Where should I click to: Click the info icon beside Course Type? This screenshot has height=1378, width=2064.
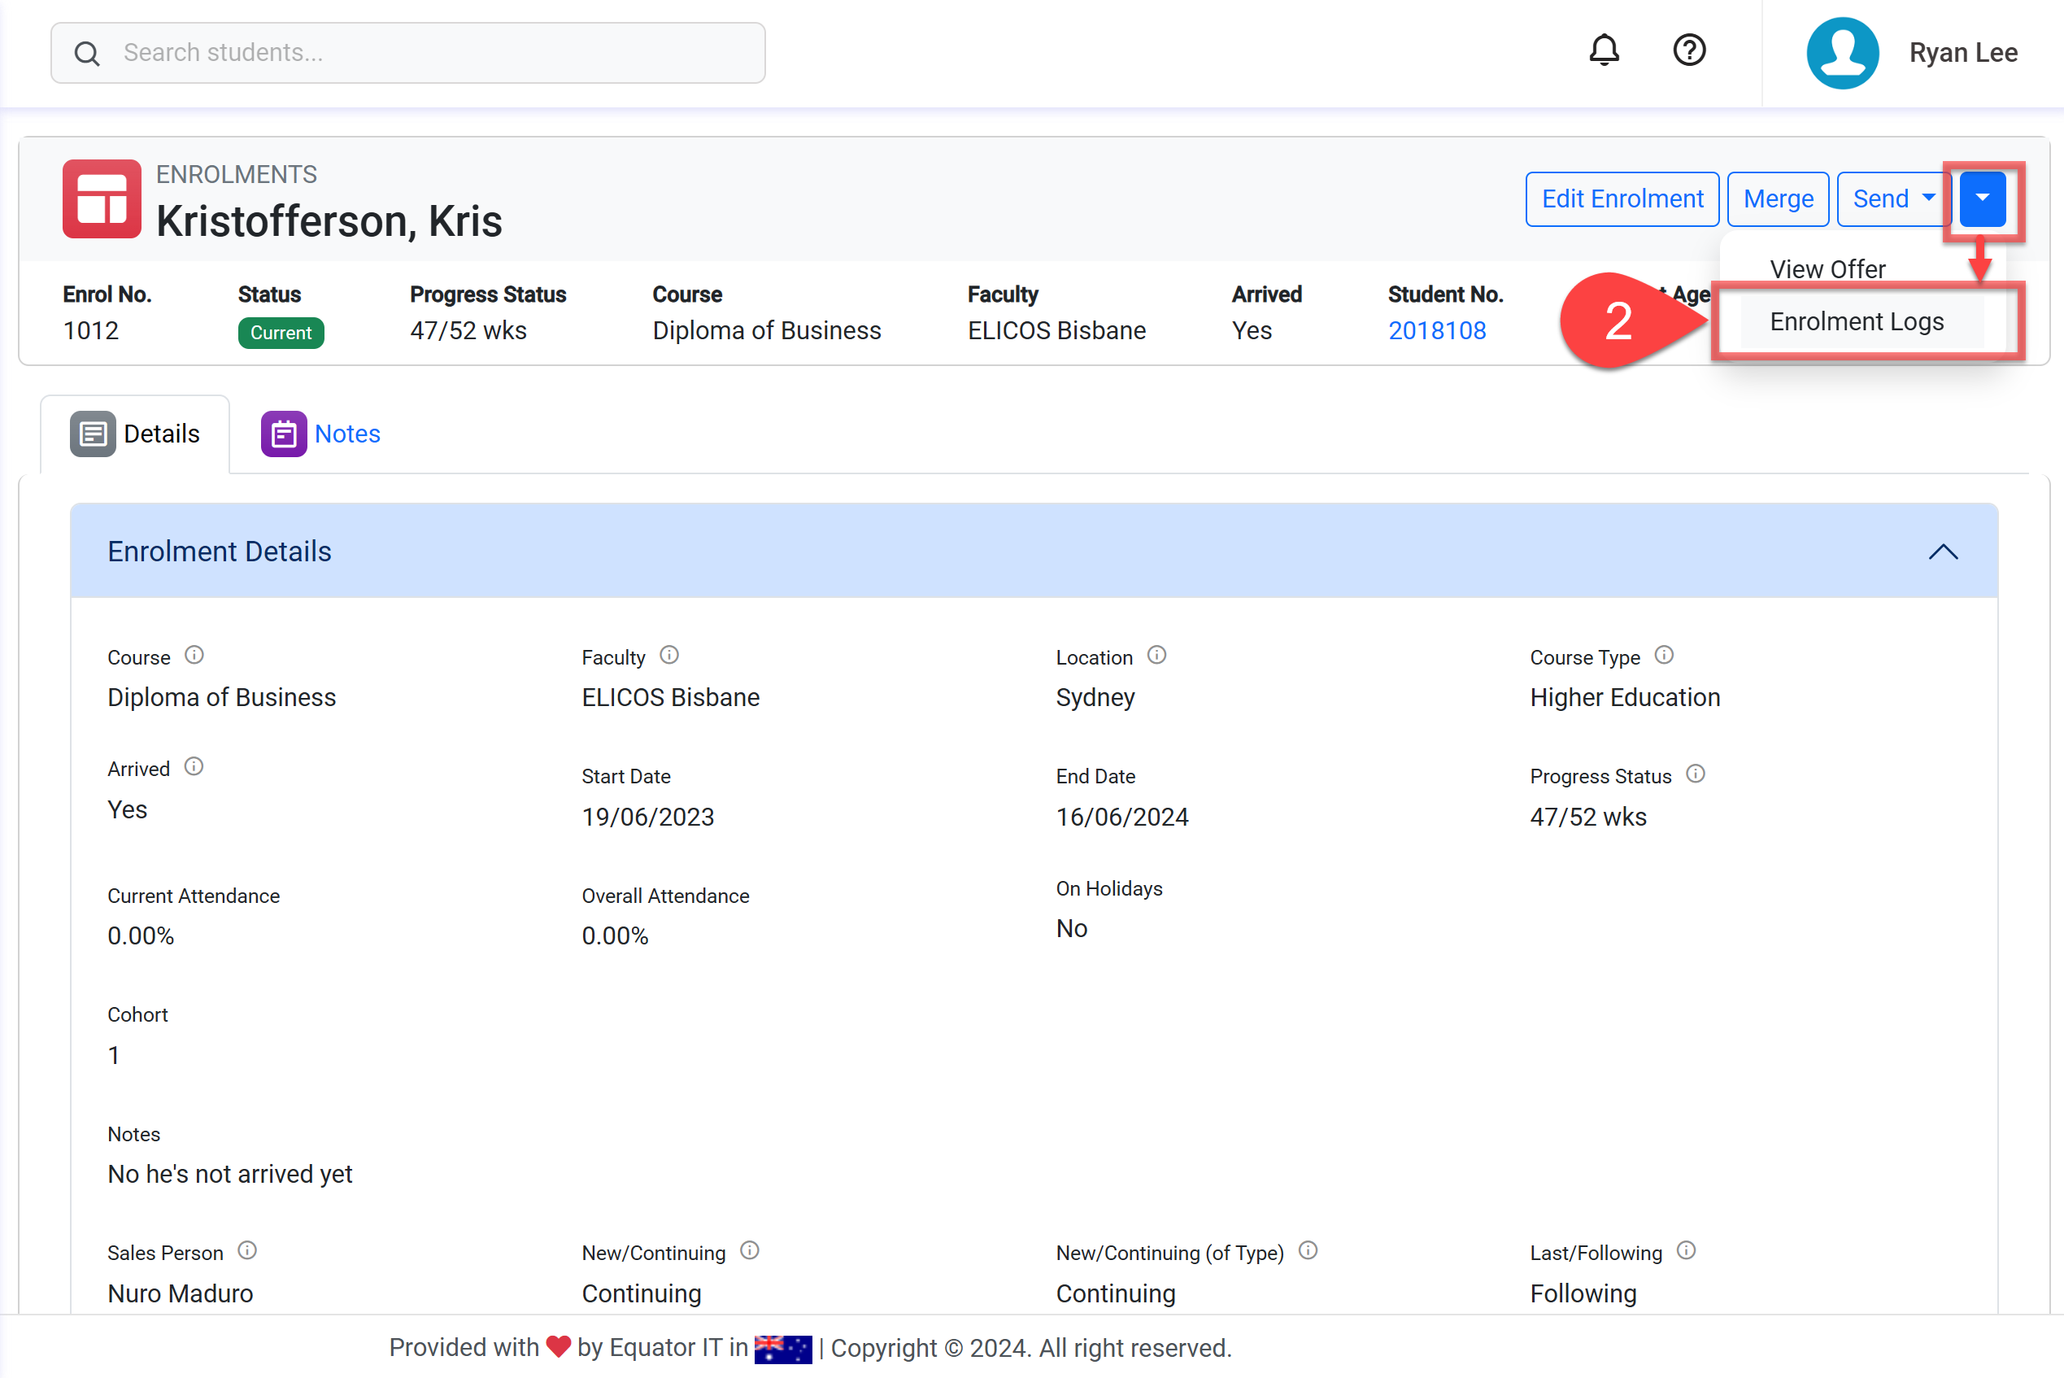[1664, 656]
